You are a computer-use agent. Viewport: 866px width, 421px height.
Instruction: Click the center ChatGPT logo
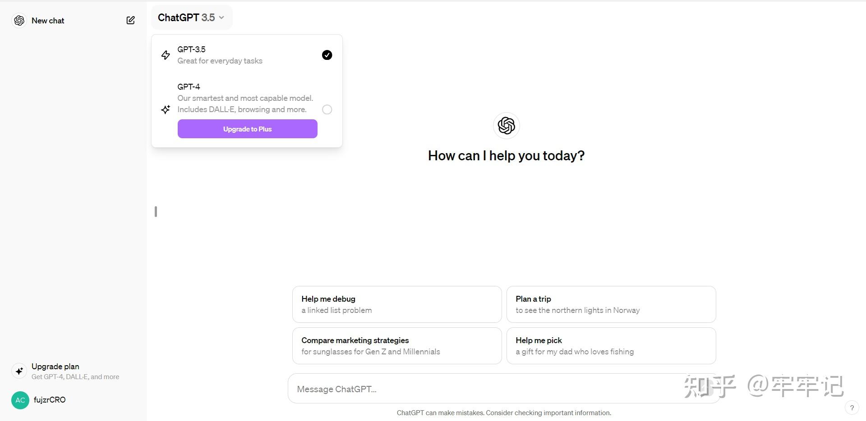(506, 126)
